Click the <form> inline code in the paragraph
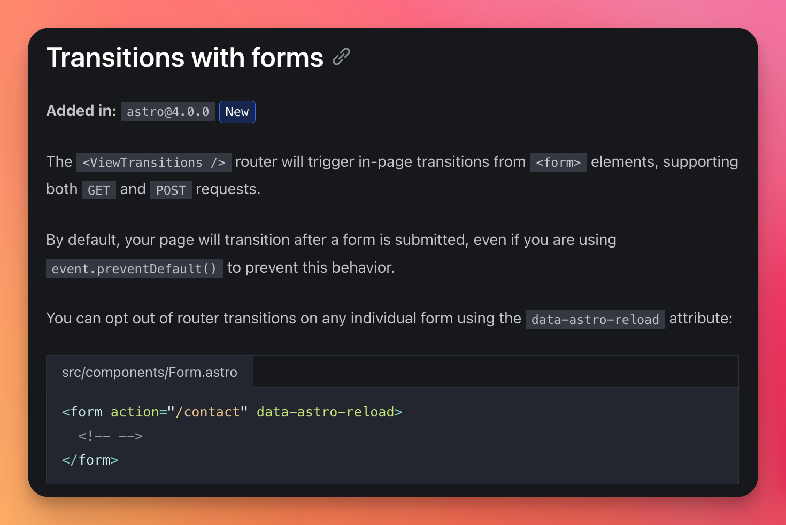Viewport: 786px width, 525px height. pyautogui.click(x=558, y=163)
